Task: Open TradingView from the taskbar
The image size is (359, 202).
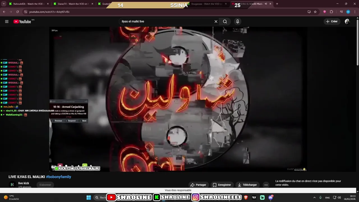Action: click(254, 198)
